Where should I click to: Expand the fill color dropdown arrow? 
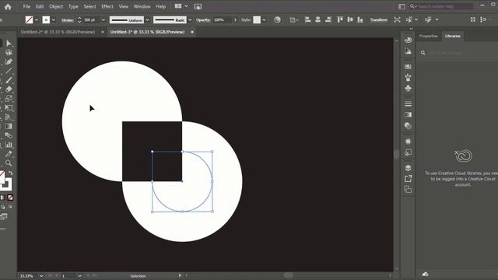coord(37,20)
